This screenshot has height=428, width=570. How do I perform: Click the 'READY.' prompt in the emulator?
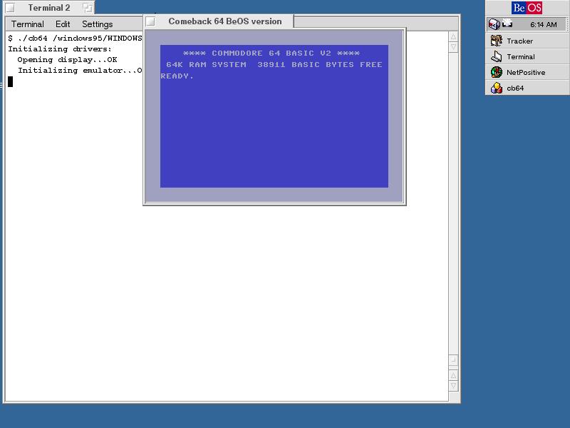pos(177,76)
